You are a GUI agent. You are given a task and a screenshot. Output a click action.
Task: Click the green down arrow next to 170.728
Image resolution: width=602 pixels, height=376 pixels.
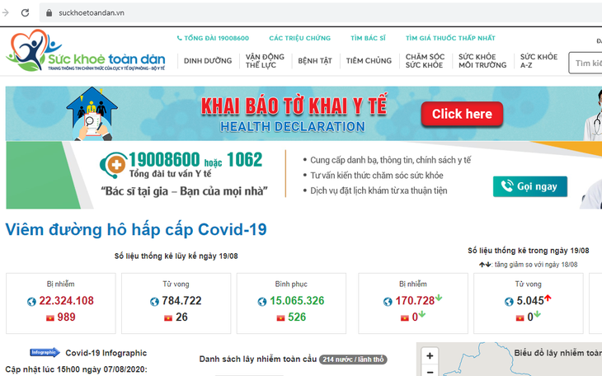[x=439, y=298]
